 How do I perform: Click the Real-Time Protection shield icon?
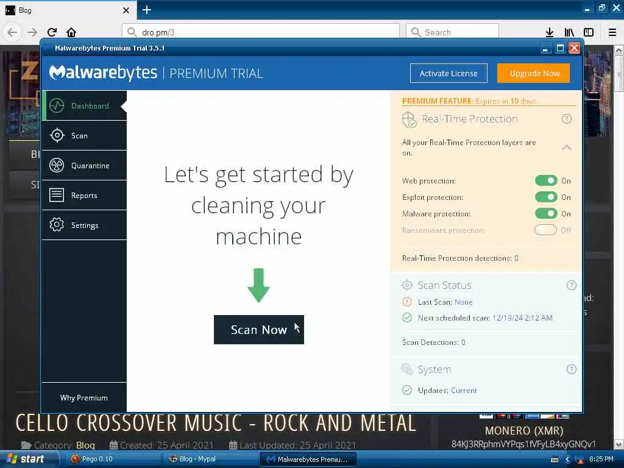coord(409,119)
